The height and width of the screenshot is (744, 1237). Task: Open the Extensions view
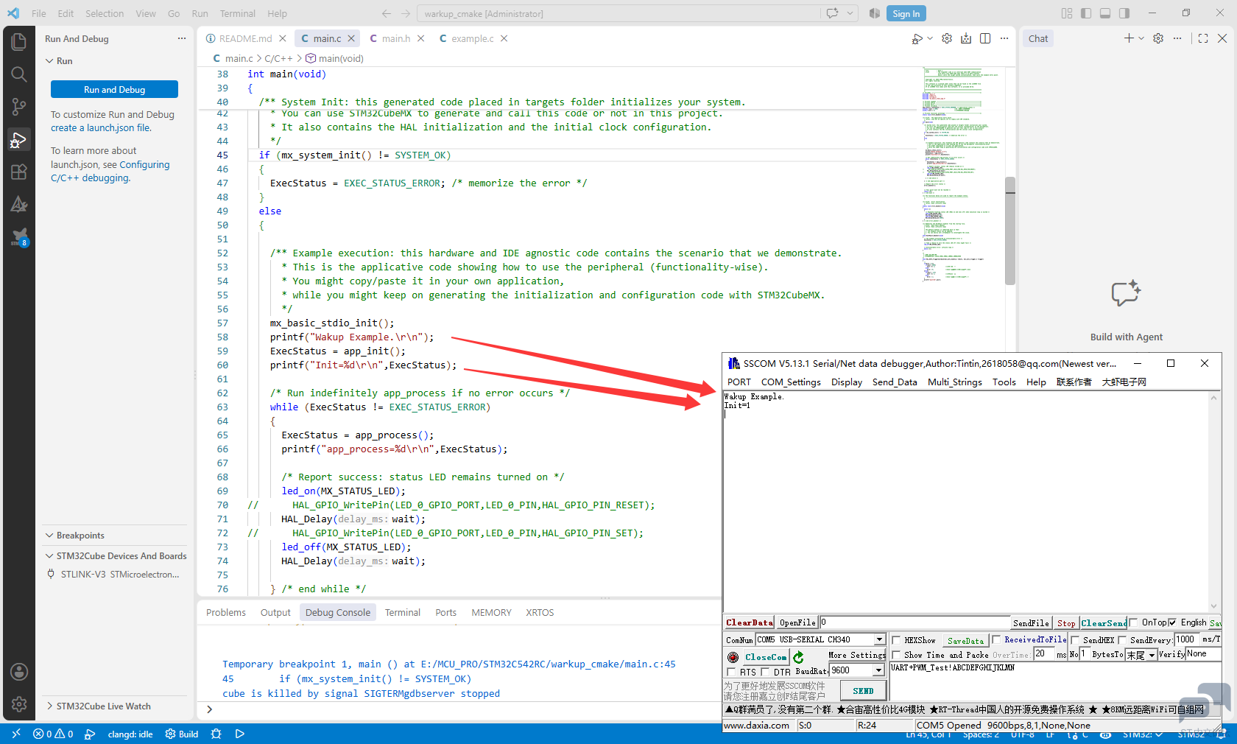(x=19, y=172)
